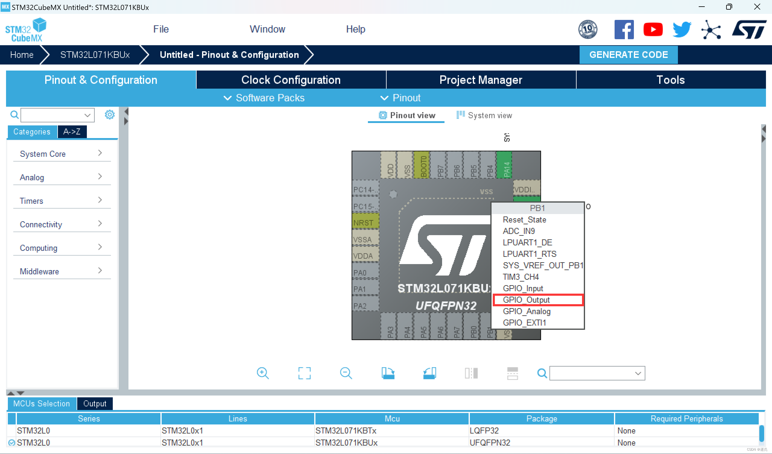
Task: Open the Software Packs dropdown
Action: (x=264, y=98)
